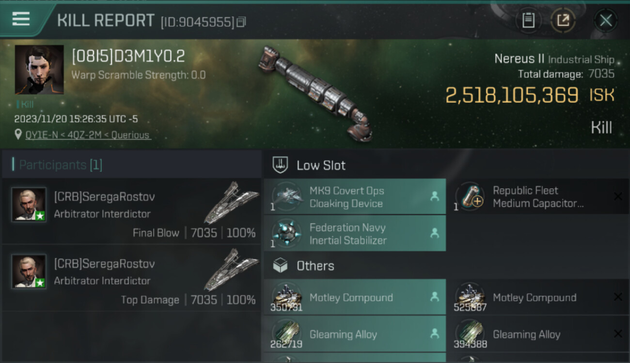The height and width of the screenshot is (363, 630).
Task: Share the kill report externally
Action: [563, 20]
